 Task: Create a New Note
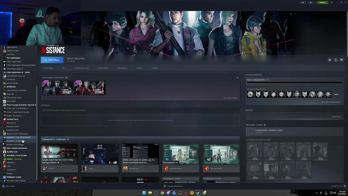[x=336, y=117]
